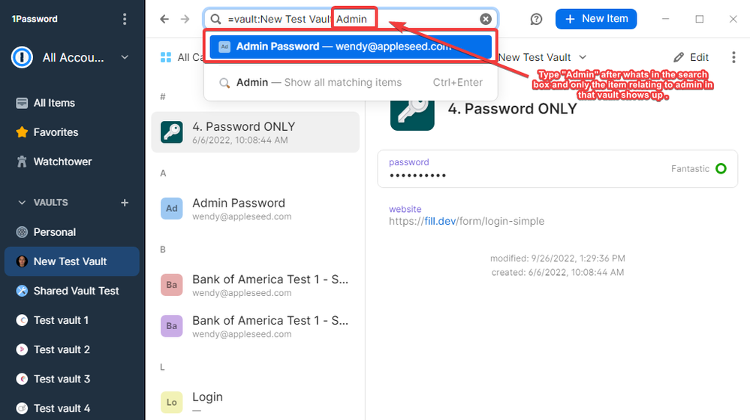
Task: Open the help question mark icon
Action: tap(536, 19)
